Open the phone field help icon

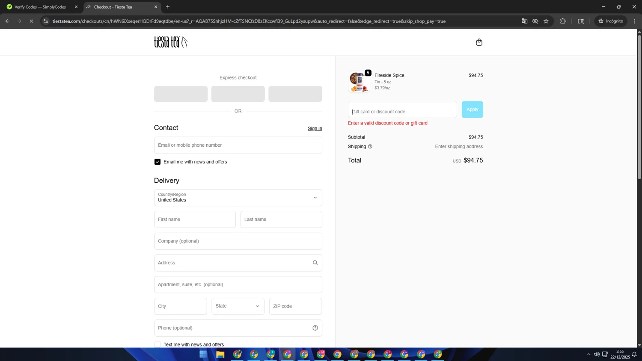[x=315, y=328]
